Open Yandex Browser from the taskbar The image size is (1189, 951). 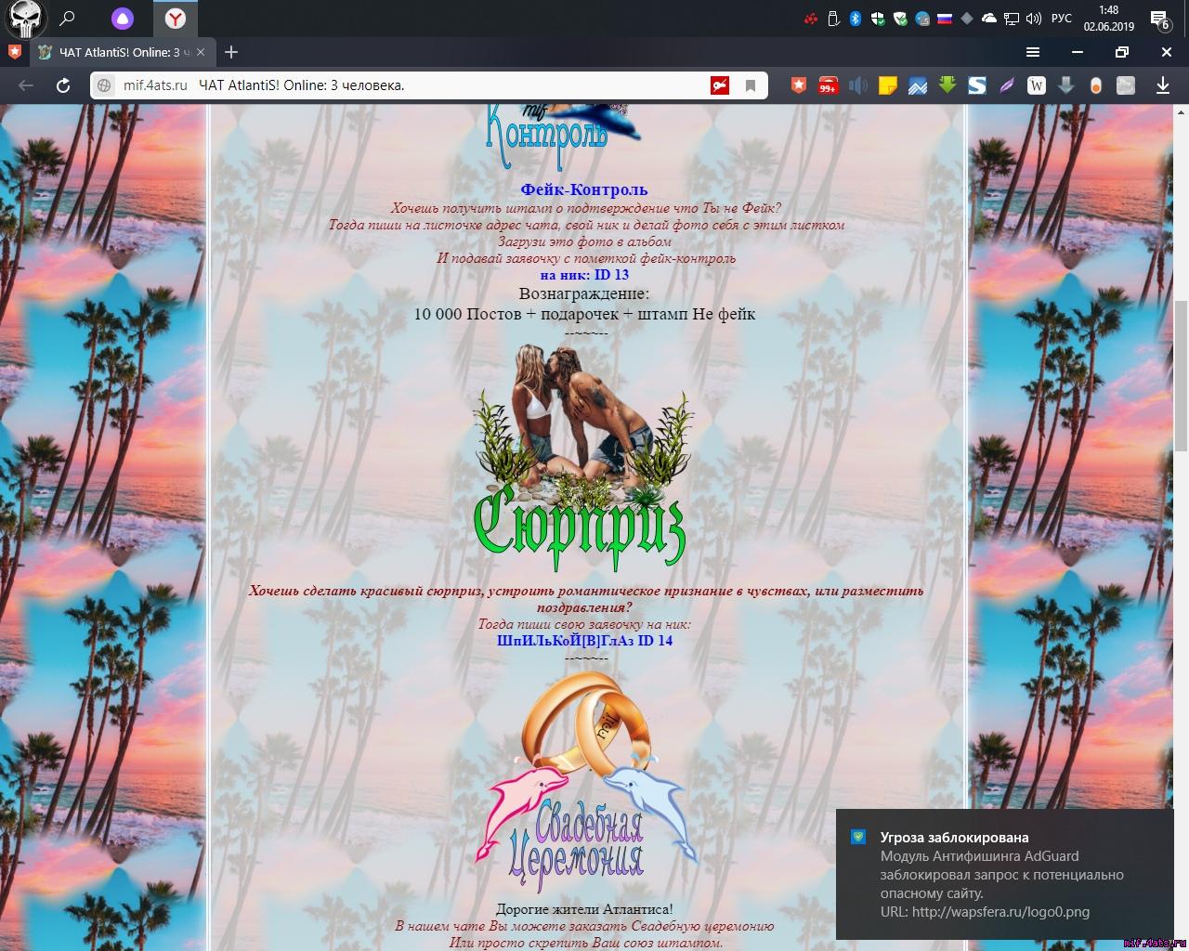tap(175, 19)
